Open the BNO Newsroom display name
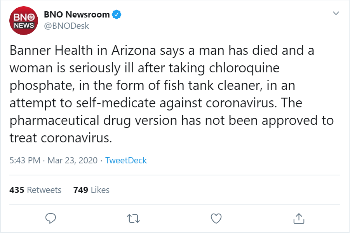Image resolution: width=350 pixels, height=233 pixels. pyautogui.click(x=77, y=14)
